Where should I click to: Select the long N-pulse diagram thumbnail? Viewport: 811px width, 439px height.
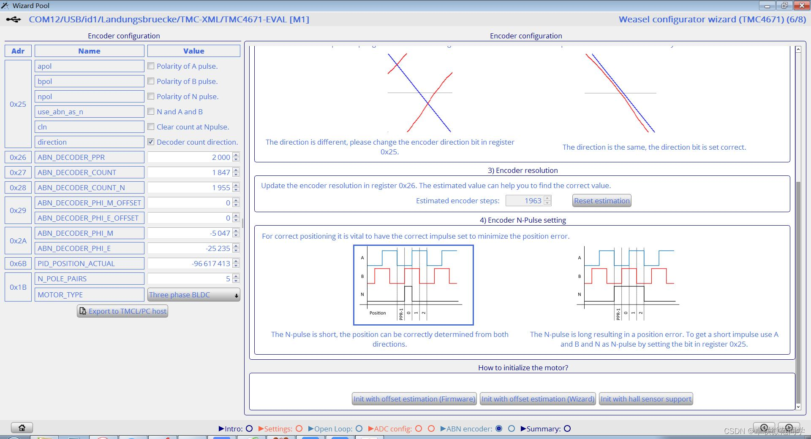pos(628,284)
